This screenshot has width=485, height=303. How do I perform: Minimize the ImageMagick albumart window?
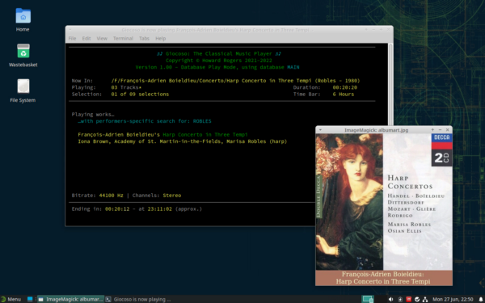[440, 130]
